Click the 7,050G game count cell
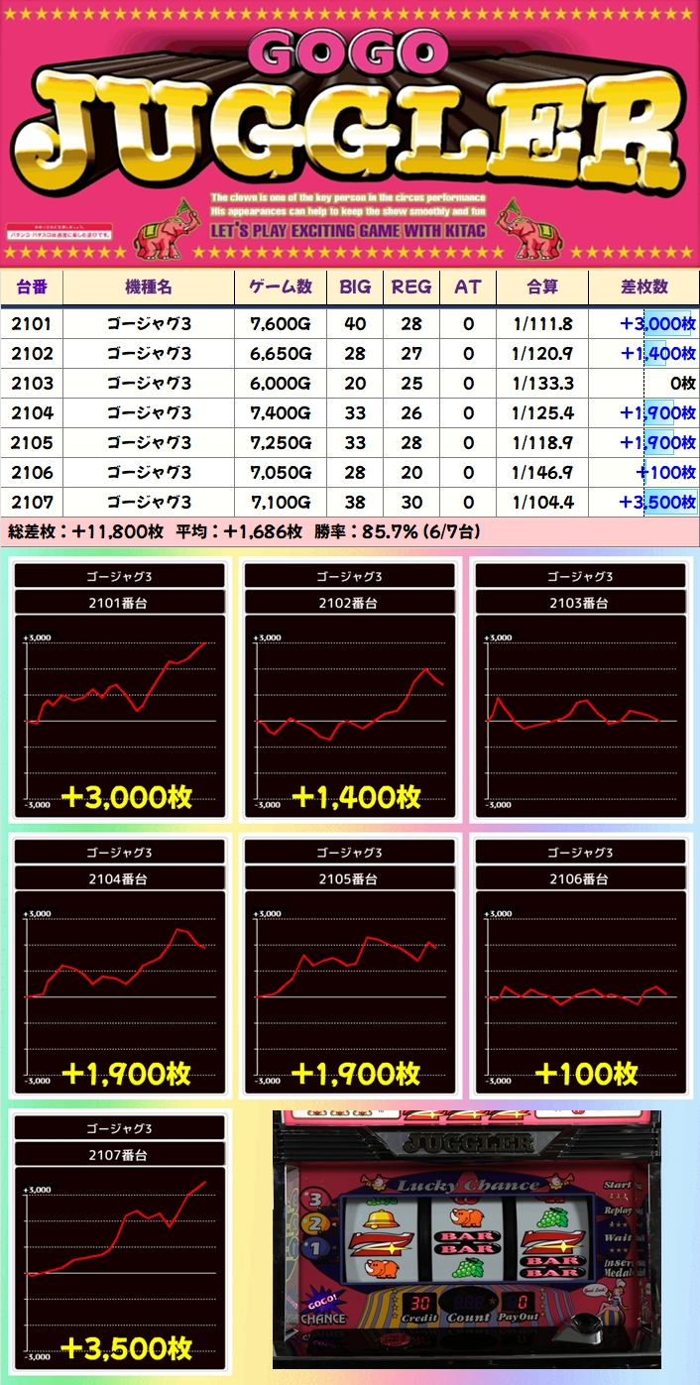The width and height of the screenshot is (700, 1385). click(x=281, y=473)
